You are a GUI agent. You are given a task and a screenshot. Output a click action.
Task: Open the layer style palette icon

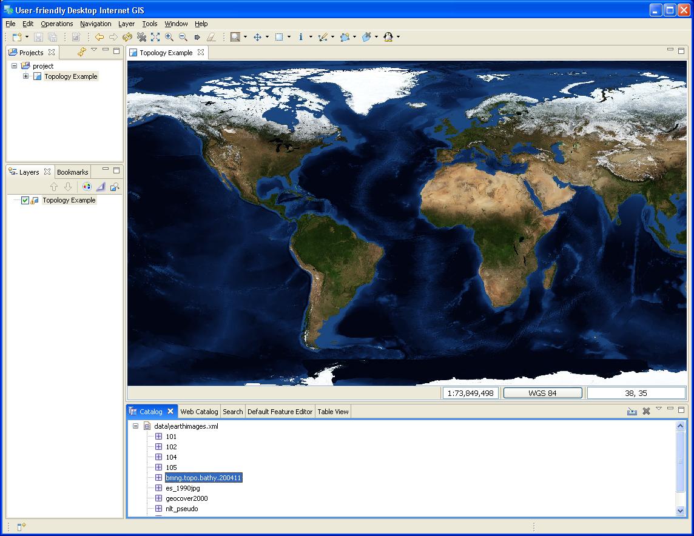pos(87,187)
